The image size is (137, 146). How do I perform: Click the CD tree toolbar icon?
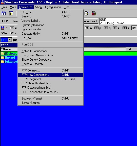(x=11, y=13)
